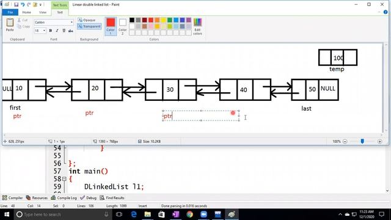Viewport: 391px width, 220px height.
Task: Open the Compiler tab in the IDE
Action: tap(12, 198)
